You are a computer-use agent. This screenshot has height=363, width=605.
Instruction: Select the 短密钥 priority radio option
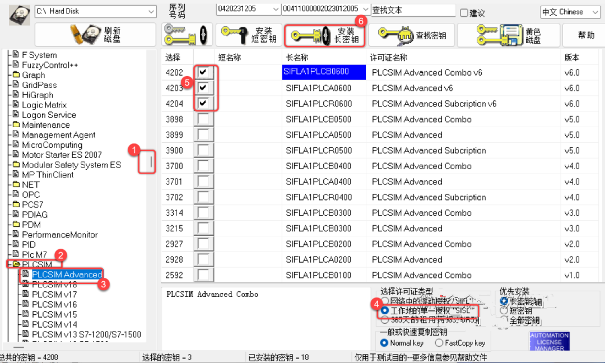click(x=504, y=310)
